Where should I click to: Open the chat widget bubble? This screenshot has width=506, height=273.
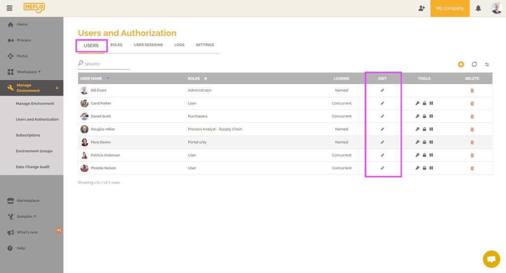pos(491,259)
